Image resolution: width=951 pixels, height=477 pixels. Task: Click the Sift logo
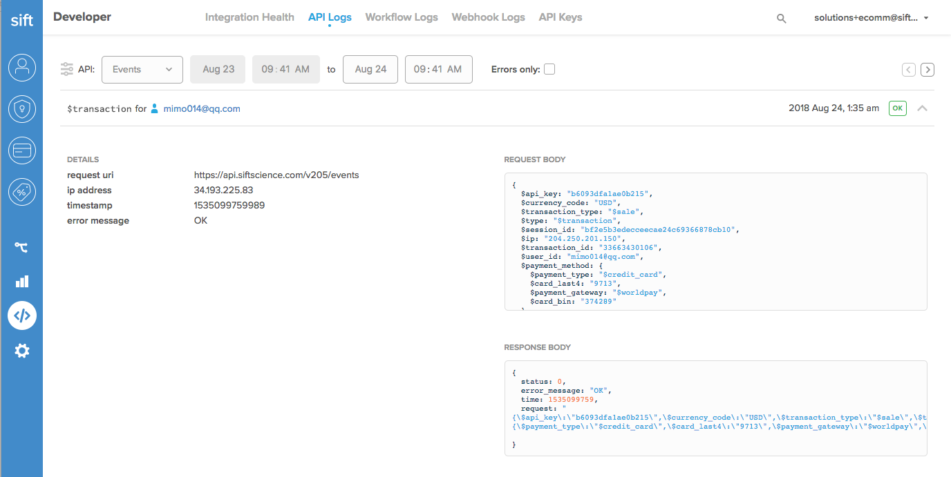coord(21,20)
